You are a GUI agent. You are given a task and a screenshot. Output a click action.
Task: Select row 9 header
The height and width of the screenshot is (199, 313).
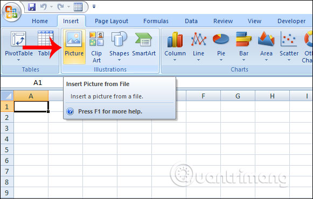[7, 193]
